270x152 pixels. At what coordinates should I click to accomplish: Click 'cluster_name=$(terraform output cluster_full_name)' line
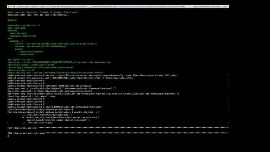58,120
